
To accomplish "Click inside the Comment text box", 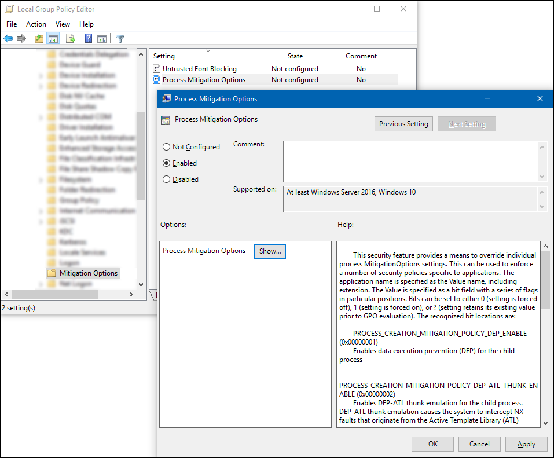I will pyautogui.click(x=410, y=162).
